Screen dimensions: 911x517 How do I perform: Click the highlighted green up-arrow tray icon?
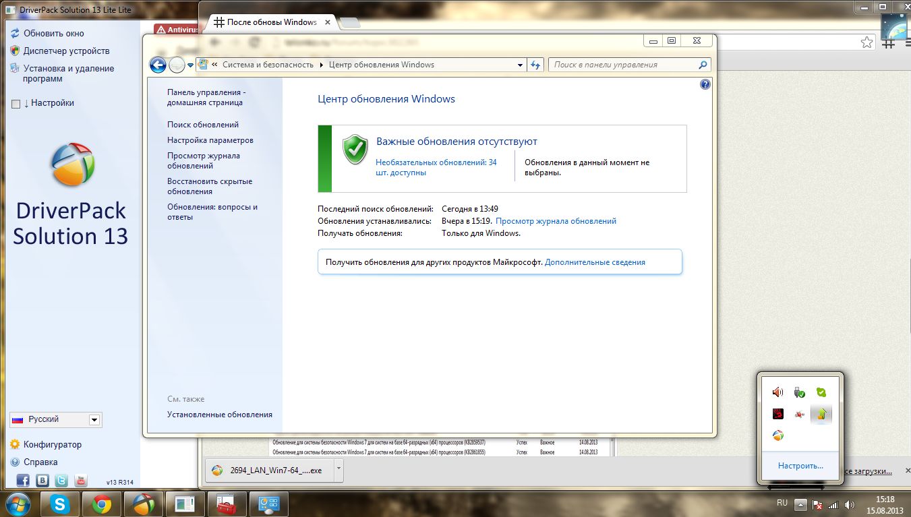point(821,414)
